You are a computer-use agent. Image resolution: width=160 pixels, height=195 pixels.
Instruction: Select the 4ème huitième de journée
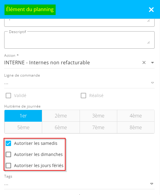tap(136, 116)
